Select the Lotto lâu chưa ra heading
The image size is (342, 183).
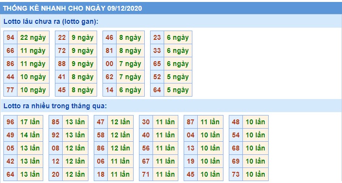[51, 21]
